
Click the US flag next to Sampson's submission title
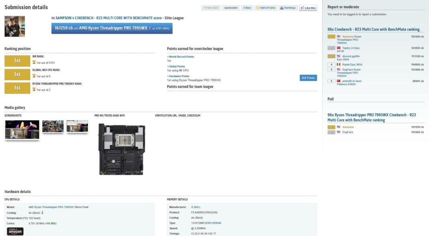52,17
